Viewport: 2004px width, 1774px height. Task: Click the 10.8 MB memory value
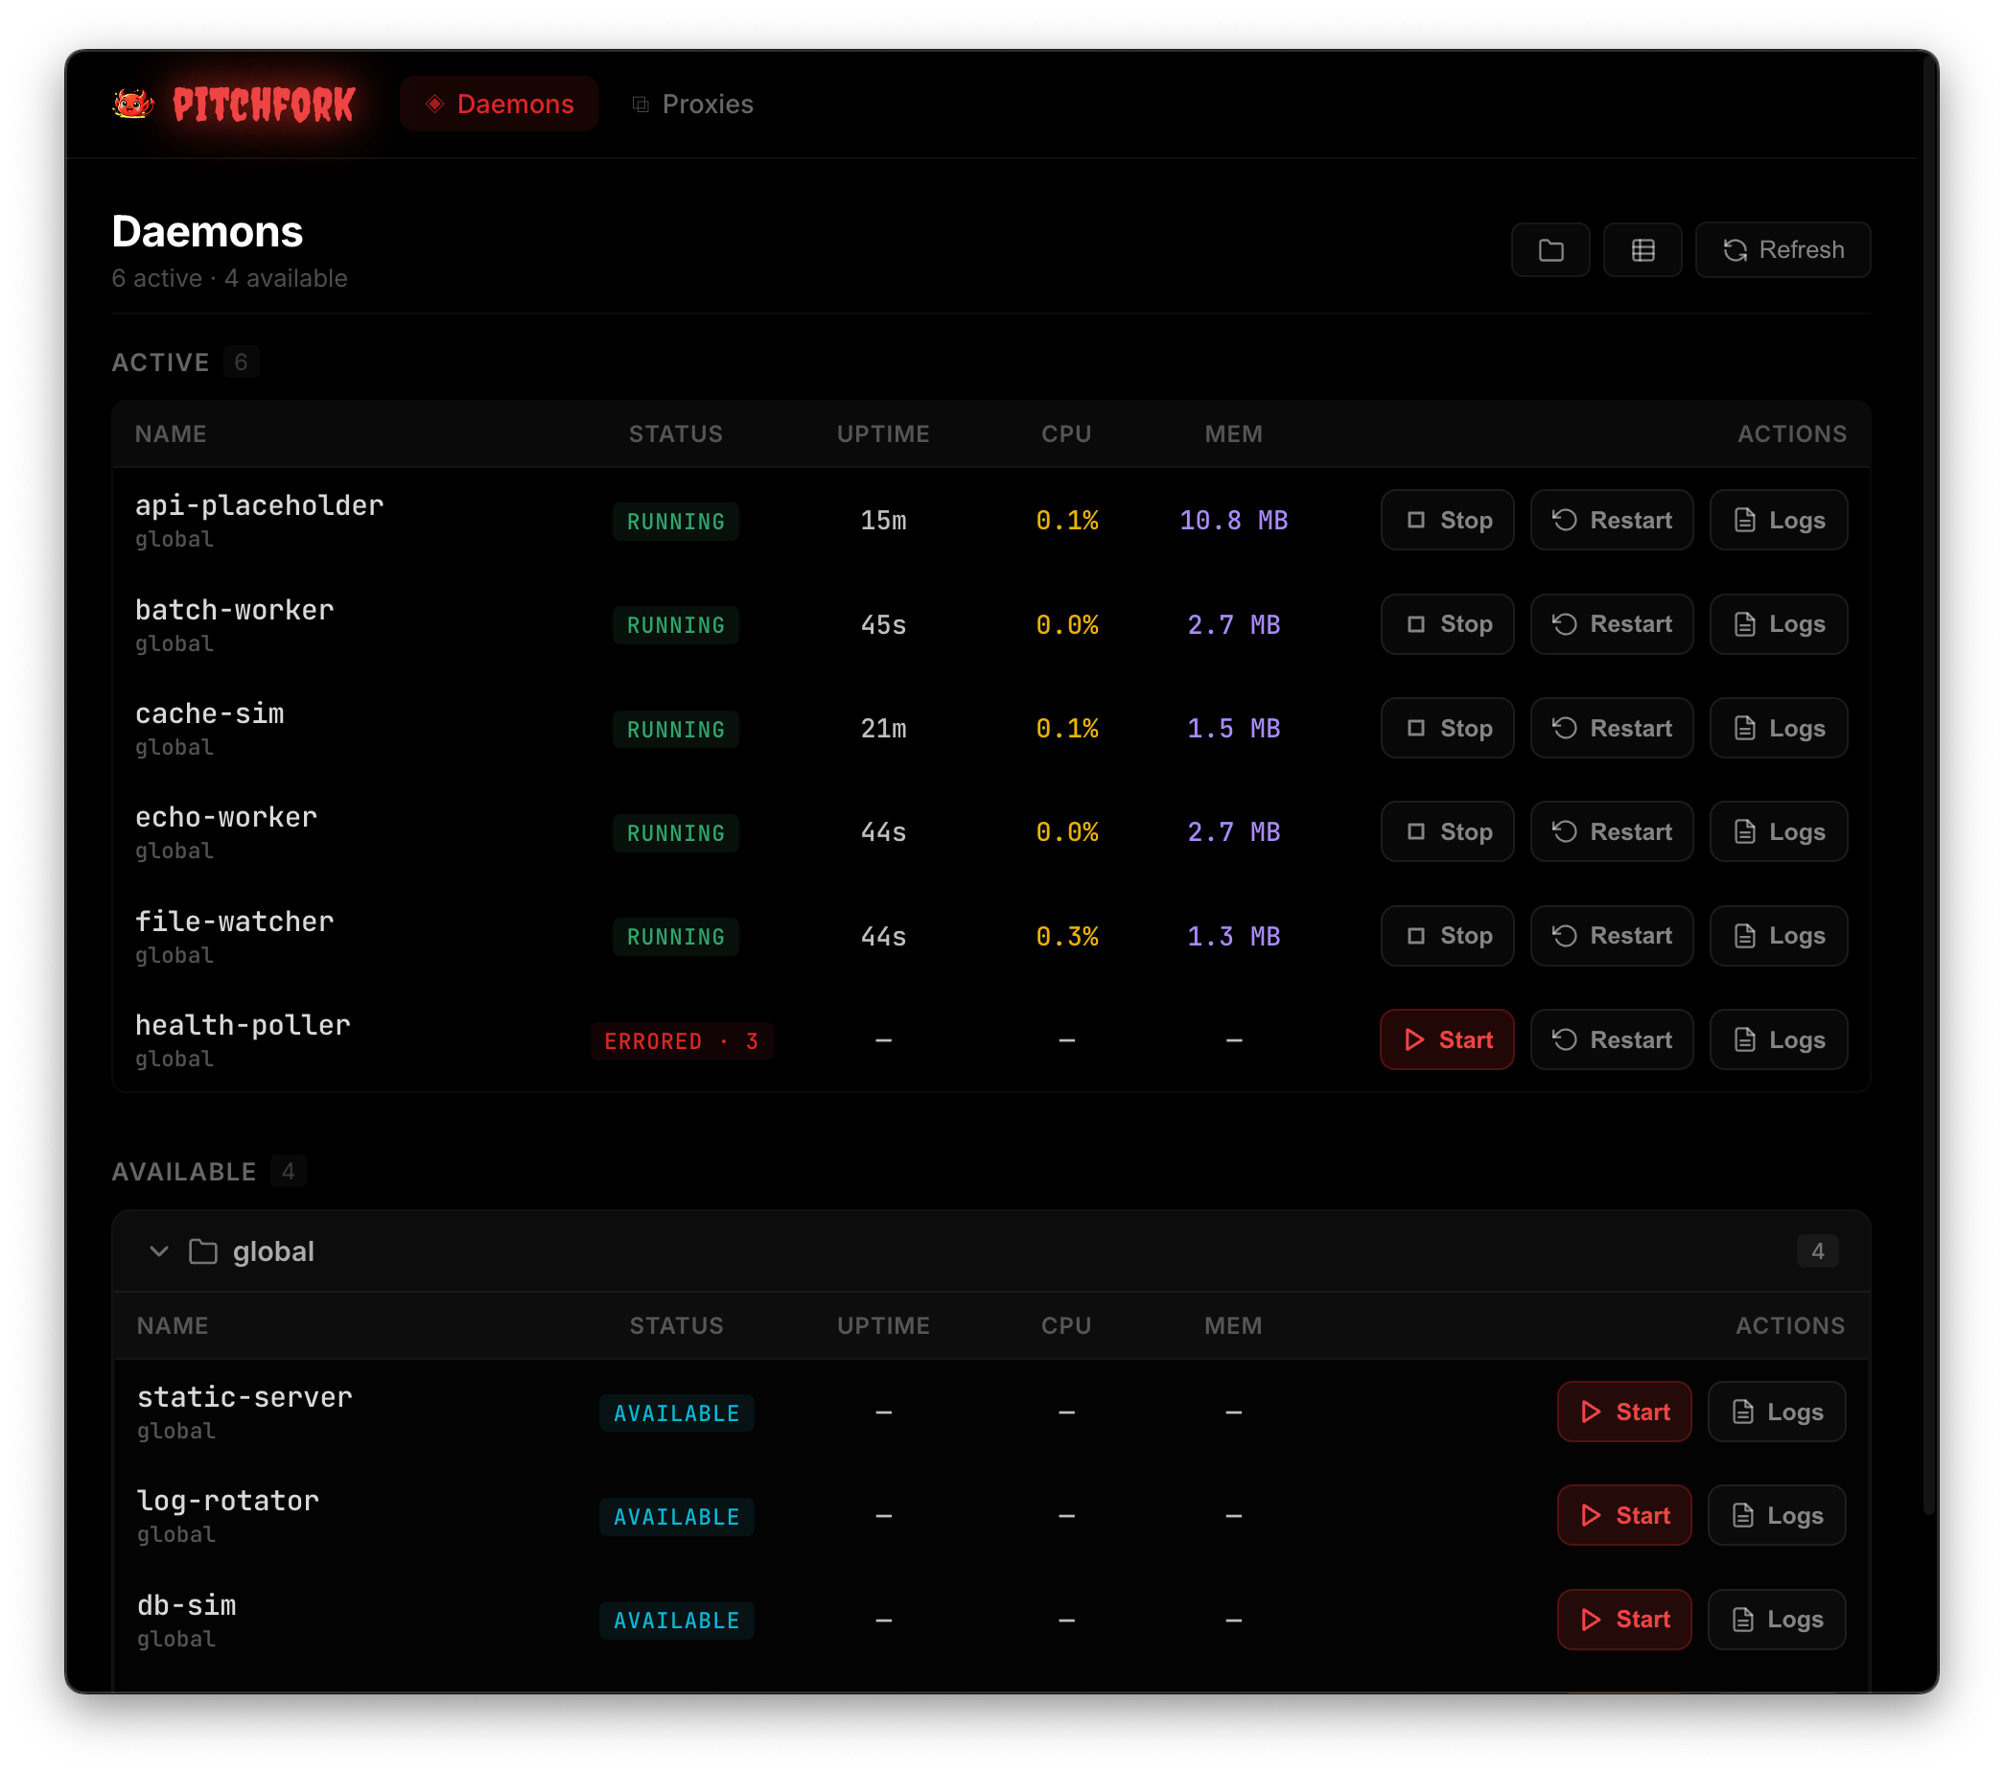point(1233,520)
